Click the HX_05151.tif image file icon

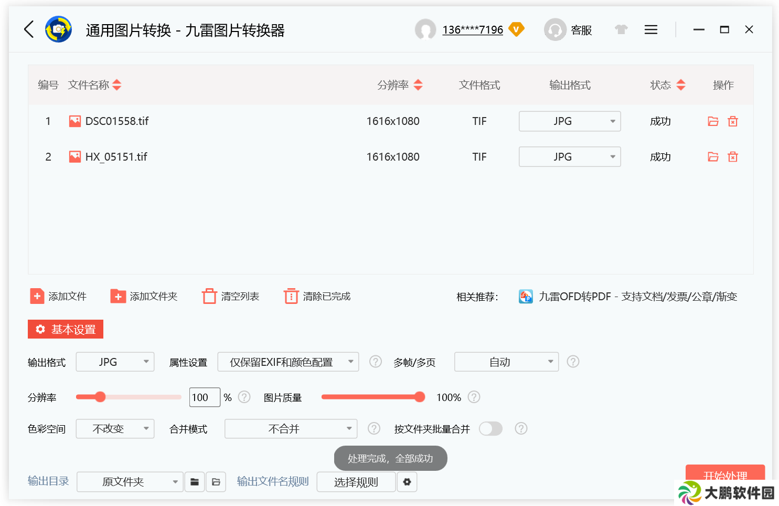coord(75,156)
